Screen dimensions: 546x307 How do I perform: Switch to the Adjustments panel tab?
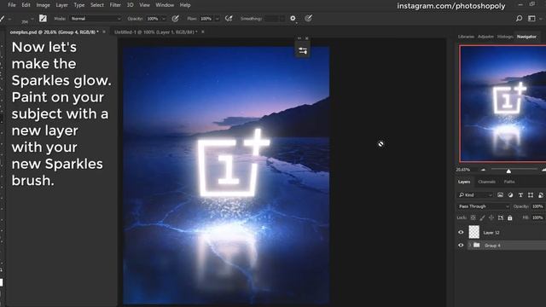tap(485, 37)
